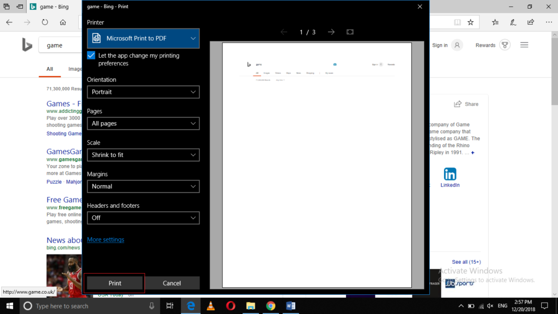Click the print preview page thumbnail
Viewport: 558px width, 314px height.
pyautogui.click(x=317, y=165)
